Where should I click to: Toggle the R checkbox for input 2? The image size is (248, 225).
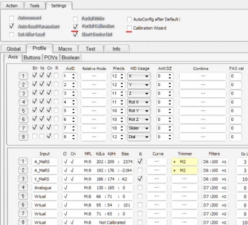(140, 170)
